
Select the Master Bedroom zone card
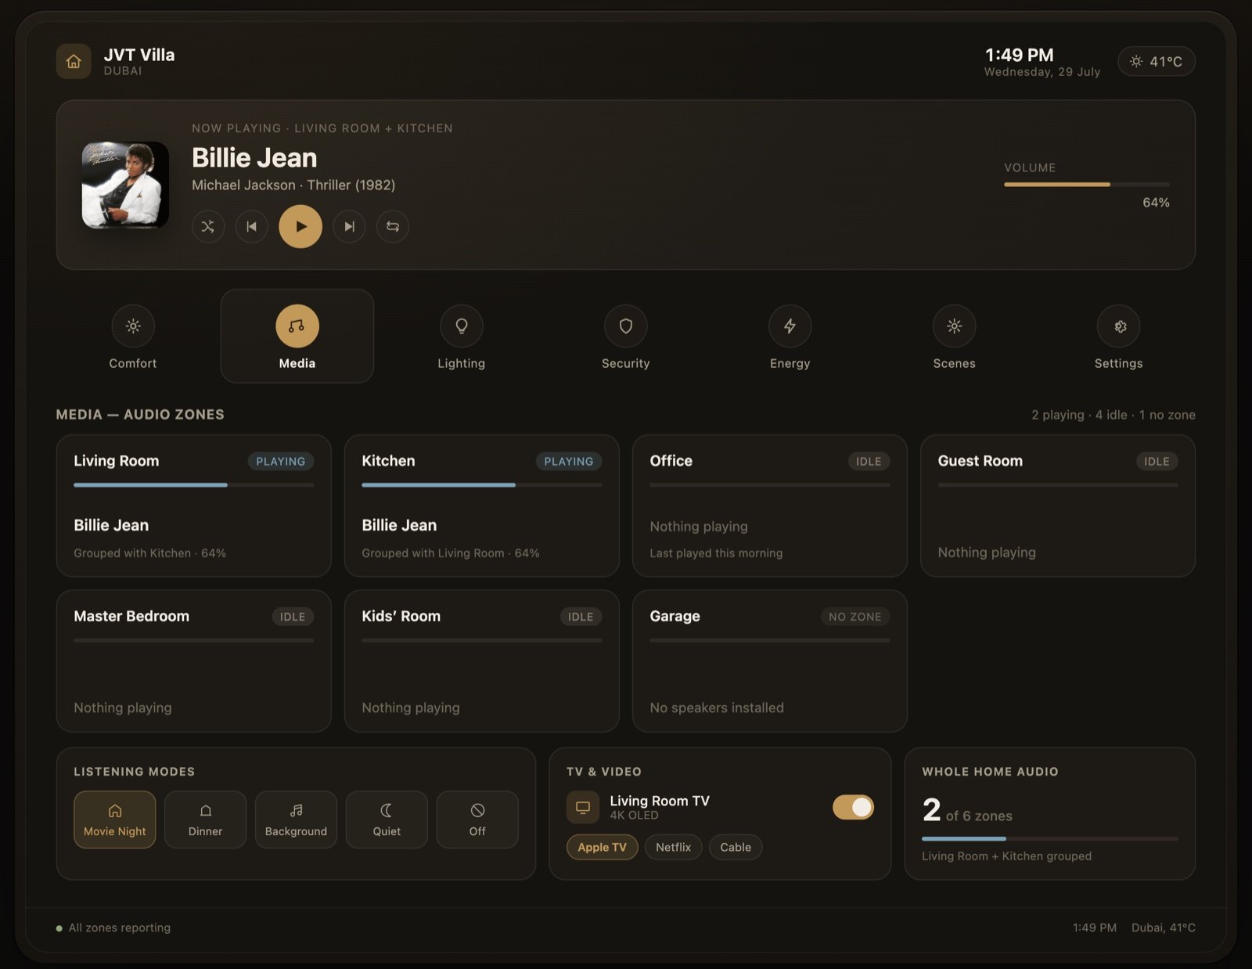pyautogui.click(x=194, y=661)
